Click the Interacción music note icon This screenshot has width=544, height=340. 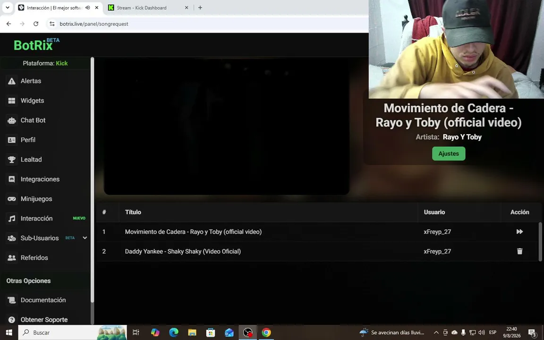(x=12, y=219)
